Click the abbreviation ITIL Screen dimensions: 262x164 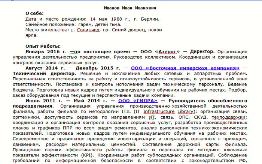click(x=126, y=111)
